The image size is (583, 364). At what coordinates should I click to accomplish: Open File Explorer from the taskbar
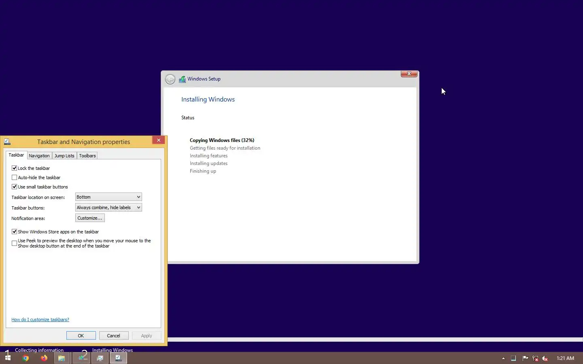tap(62, 358)
